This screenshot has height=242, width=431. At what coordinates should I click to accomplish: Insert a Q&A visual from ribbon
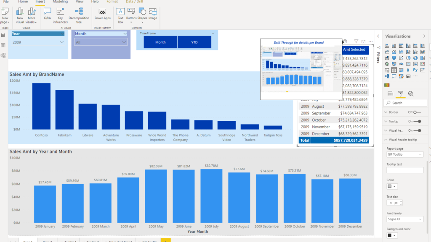coord(47,14)
